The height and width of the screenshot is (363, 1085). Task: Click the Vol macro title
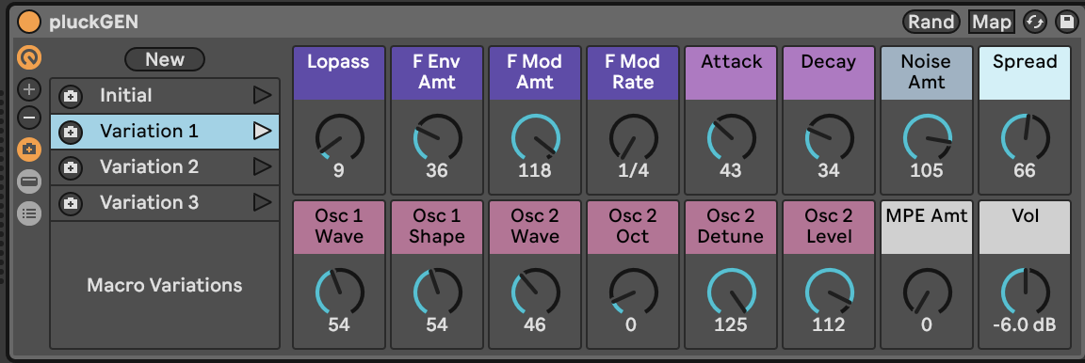[1025, 215]
